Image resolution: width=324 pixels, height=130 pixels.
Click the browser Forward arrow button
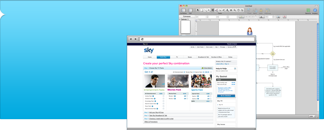[x=136, y=39]
